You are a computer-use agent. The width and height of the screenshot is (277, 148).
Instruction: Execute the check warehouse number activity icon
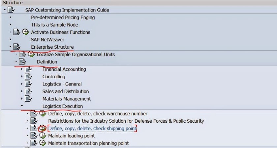(x=43, y=113)
